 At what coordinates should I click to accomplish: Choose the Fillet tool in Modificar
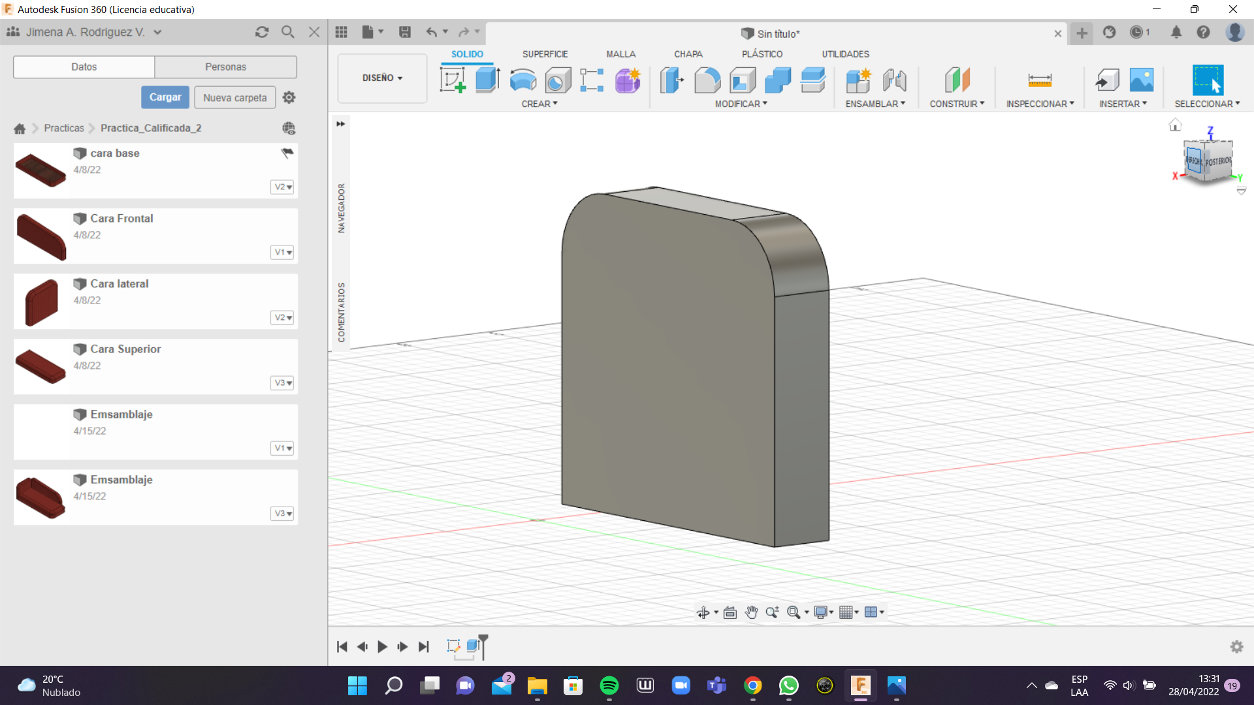707,80
